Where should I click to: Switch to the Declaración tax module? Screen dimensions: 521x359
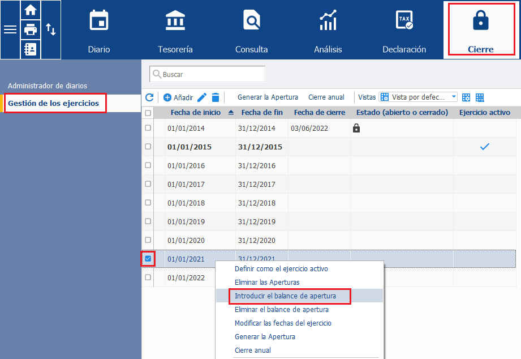pos(404,31)
